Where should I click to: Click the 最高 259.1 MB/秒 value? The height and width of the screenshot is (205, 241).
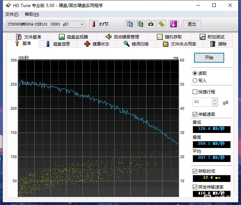[212, 144]
